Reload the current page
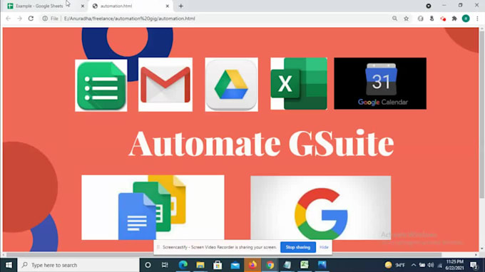 tap(31, 19)
